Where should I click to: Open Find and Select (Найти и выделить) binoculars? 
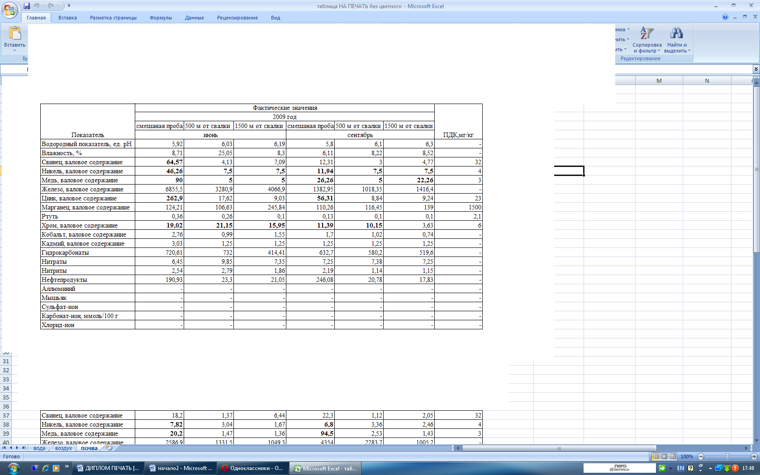tap(677, 39)
